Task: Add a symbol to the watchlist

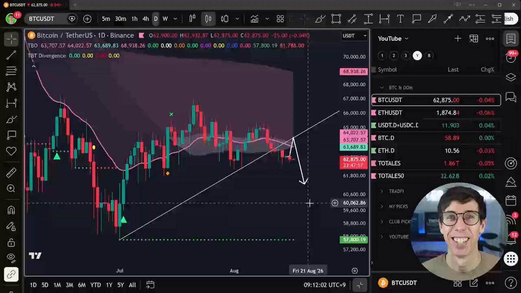Action: coord(458,39)
